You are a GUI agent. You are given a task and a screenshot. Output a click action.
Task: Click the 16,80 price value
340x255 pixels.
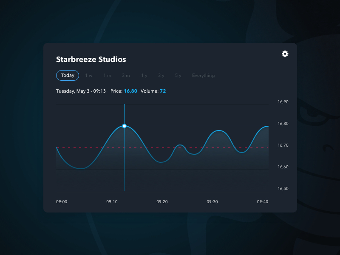point(130,91)
